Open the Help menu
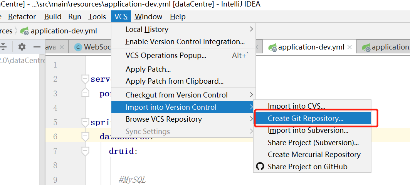 click(x=178, y=17)
